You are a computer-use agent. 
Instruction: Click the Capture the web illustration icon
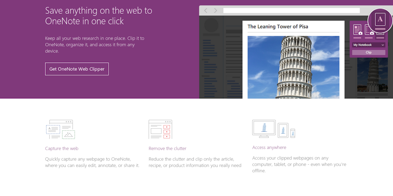(60, 129)
